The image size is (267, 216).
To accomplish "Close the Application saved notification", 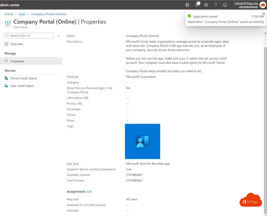I will [264, 14].
